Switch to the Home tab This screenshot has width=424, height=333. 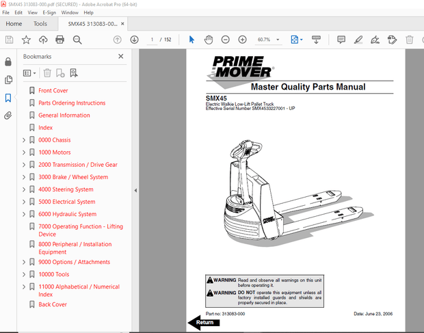(x=14, y=24)
